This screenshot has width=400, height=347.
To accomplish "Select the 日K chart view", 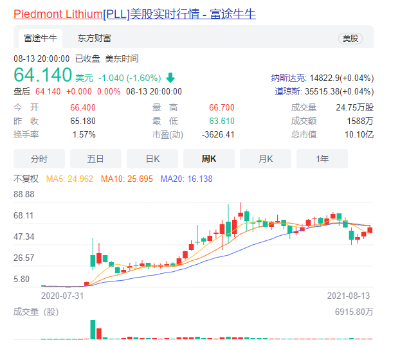I will pos(152,159).
